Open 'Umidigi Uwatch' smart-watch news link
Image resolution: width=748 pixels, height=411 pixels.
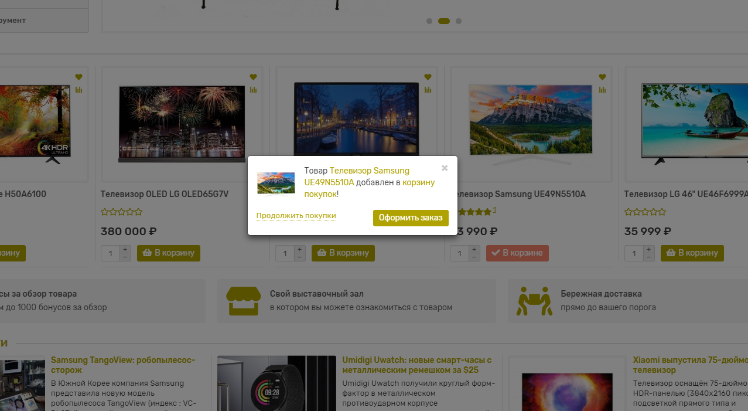[417, 365]
